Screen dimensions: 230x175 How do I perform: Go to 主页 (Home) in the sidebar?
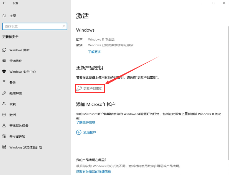click(13, 16)
